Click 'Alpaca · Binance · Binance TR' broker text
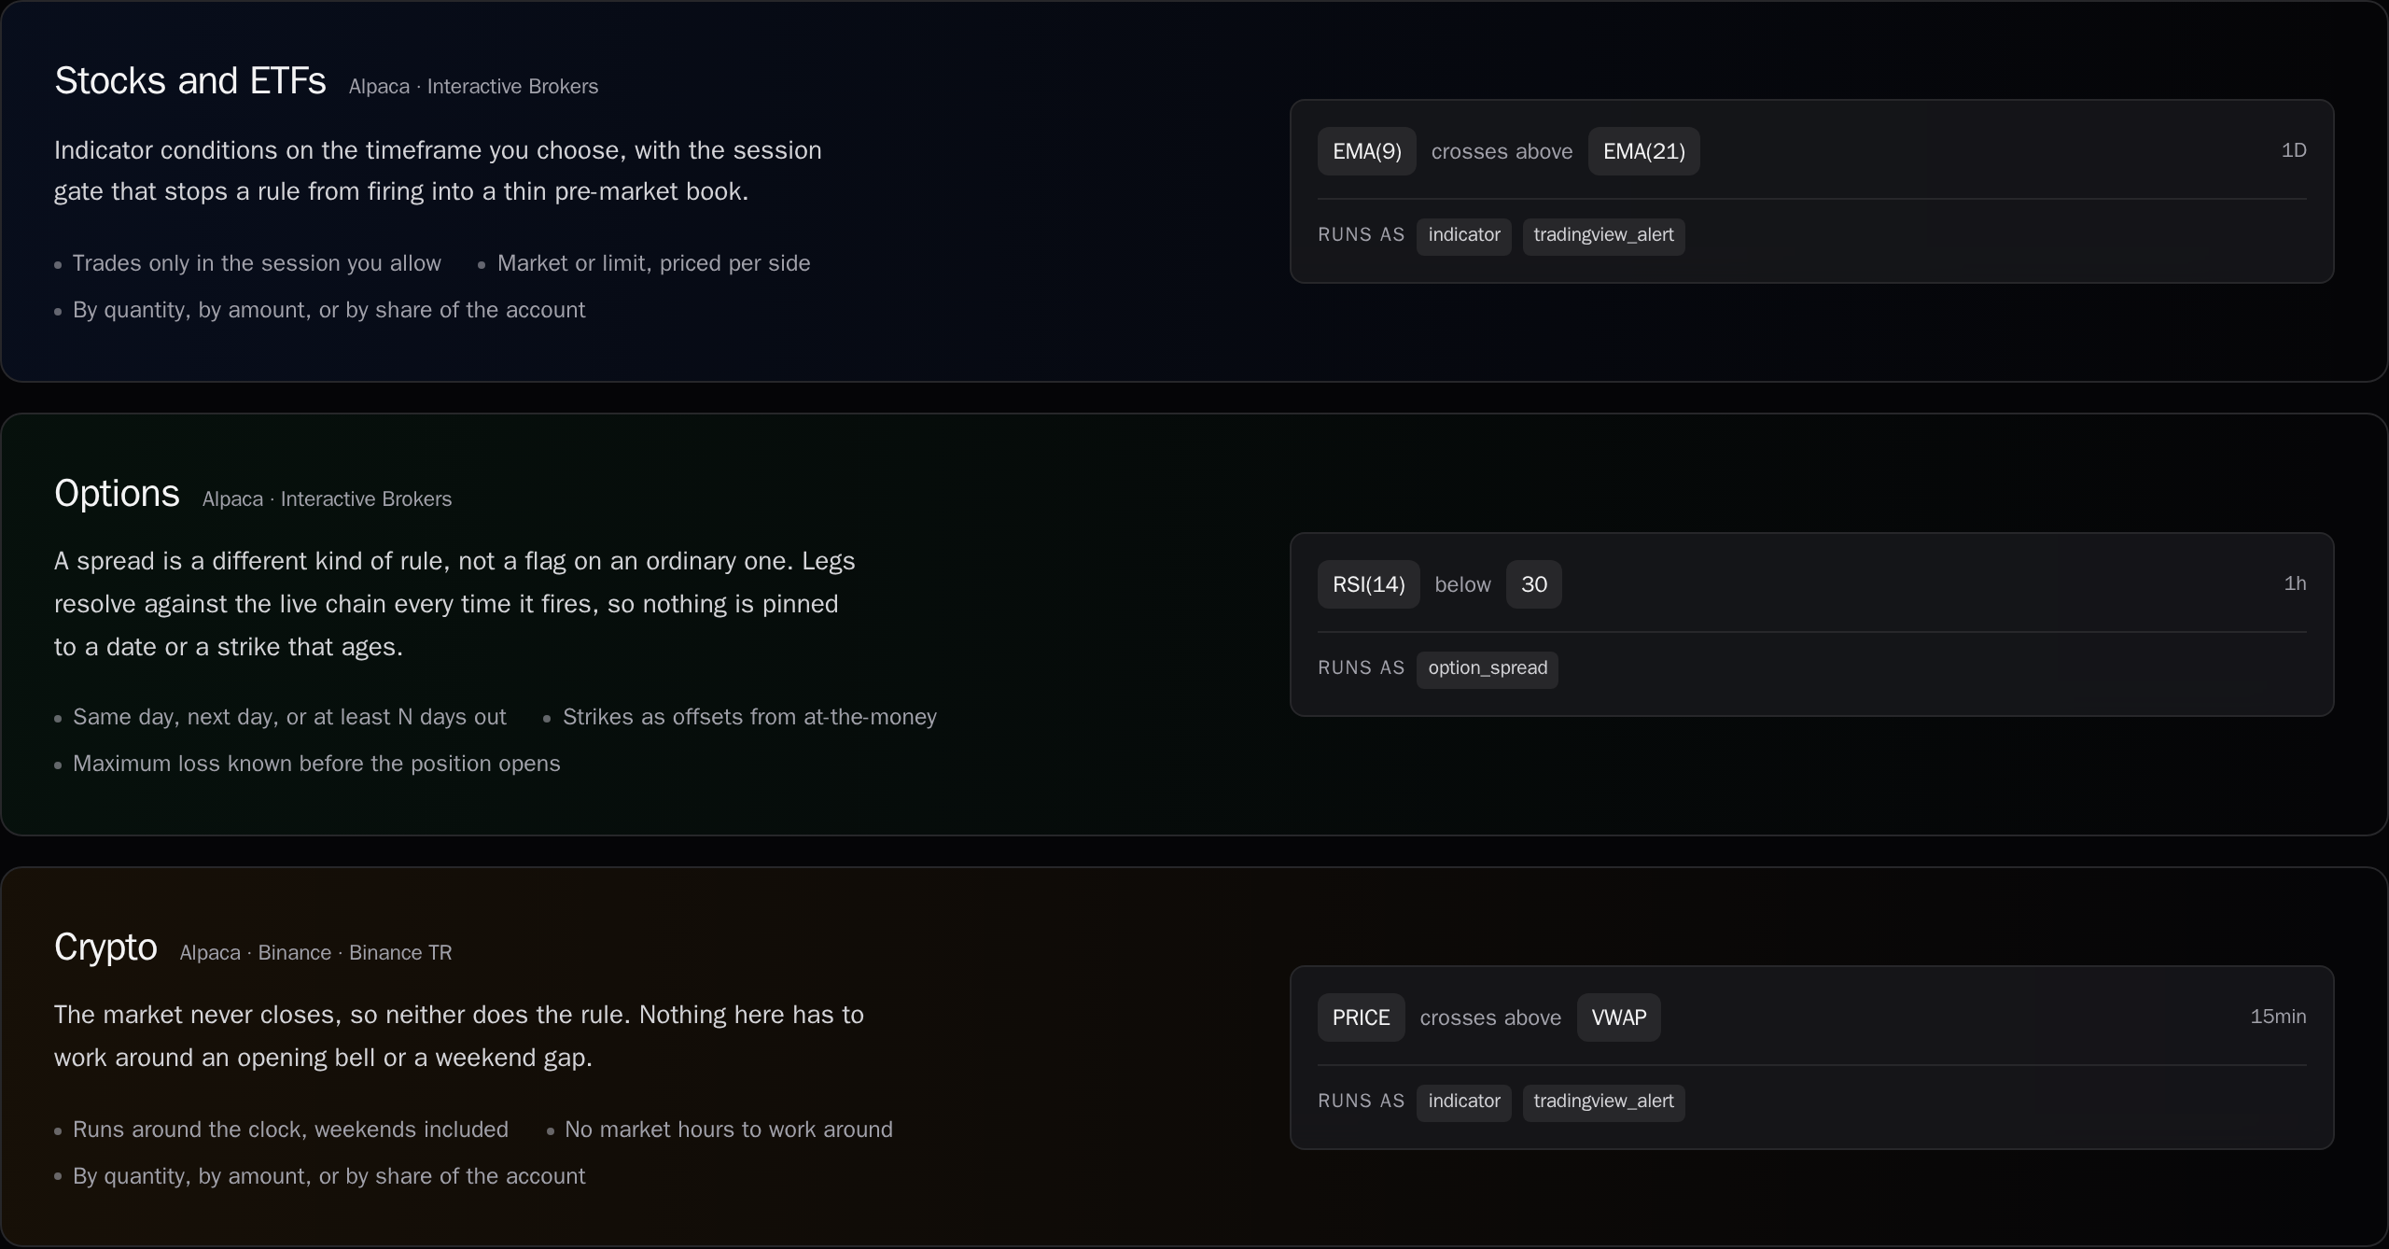This screenshot has height=1249, width=2389. coord(316,953)
